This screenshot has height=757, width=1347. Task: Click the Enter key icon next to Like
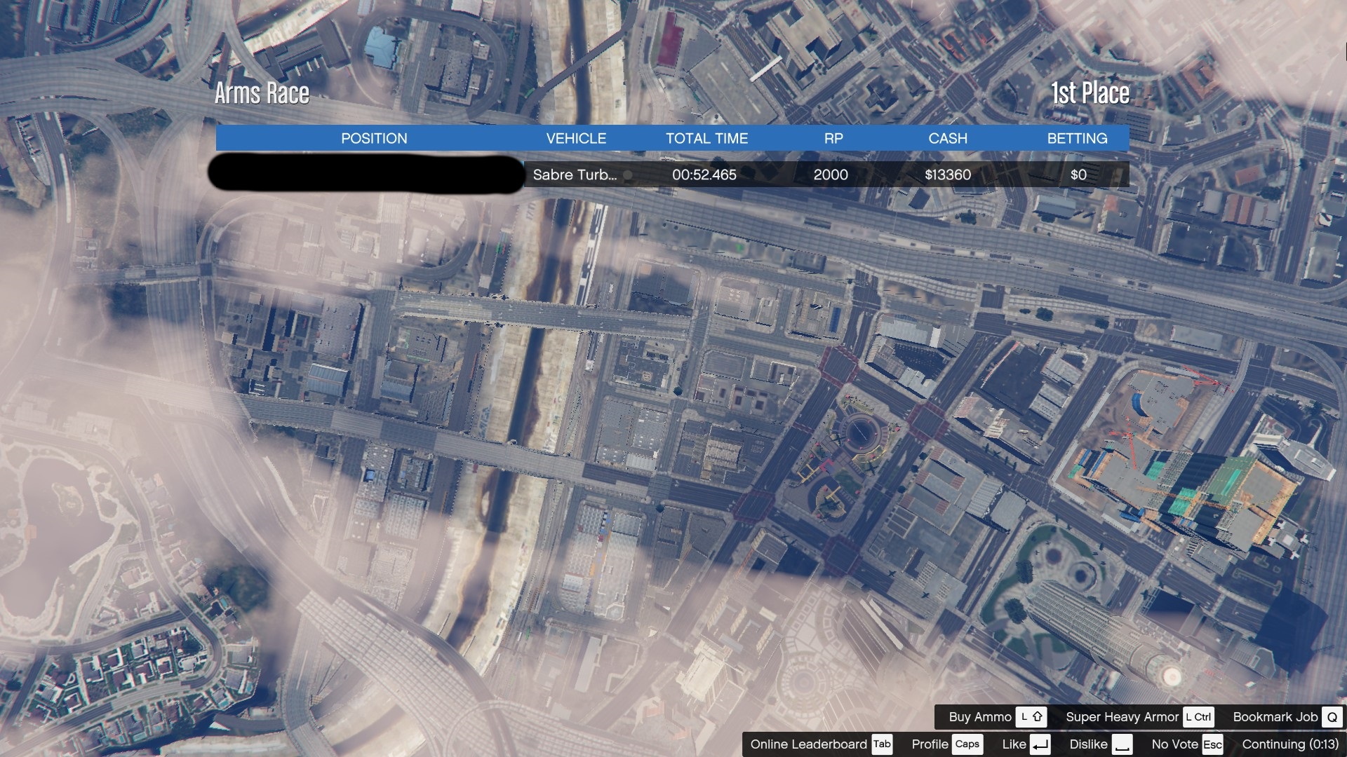(x=1040, y=744)
